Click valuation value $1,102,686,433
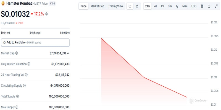This screenshot has height=110, width=221. pyautogui.click(x=60, y=64)
